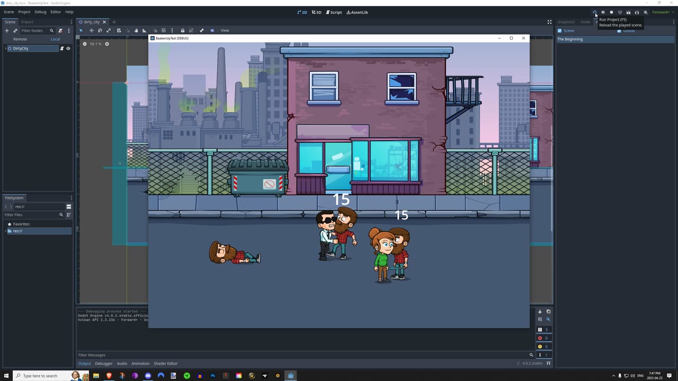Image resolution: width=678 pixels, height=381 pixels.
Task: Toggle distraction-free mode in the viewport
Action: pos(549,22)
